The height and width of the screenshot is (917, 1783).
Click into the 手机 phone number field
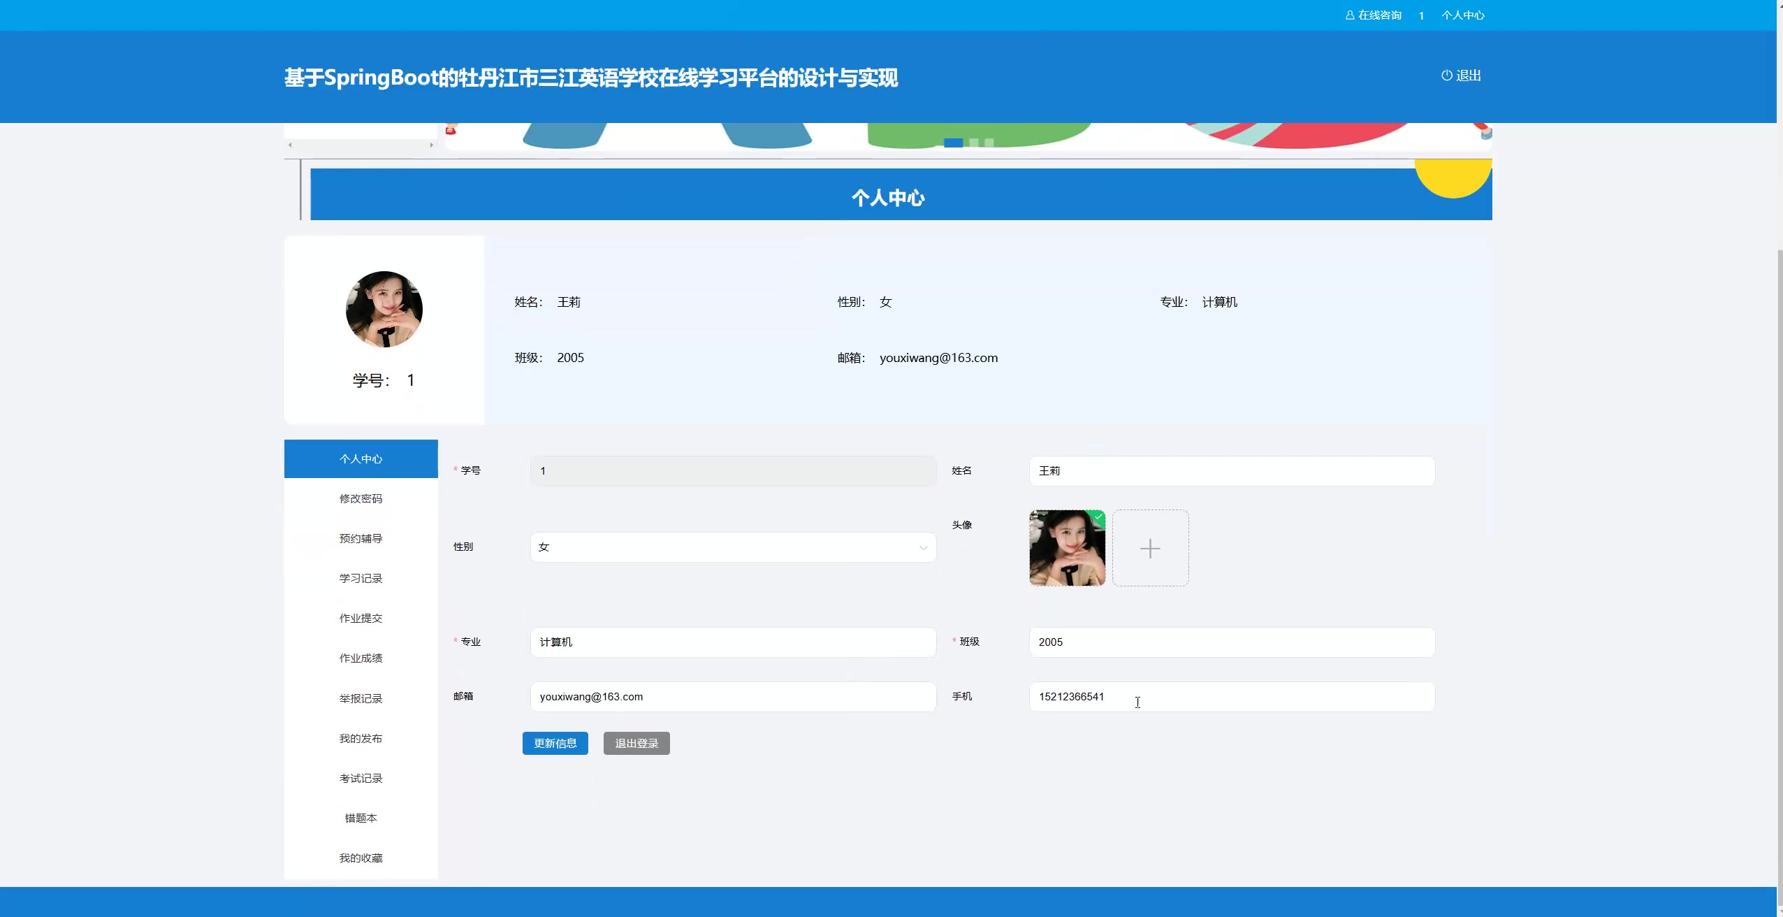(x=1231, y=697)
